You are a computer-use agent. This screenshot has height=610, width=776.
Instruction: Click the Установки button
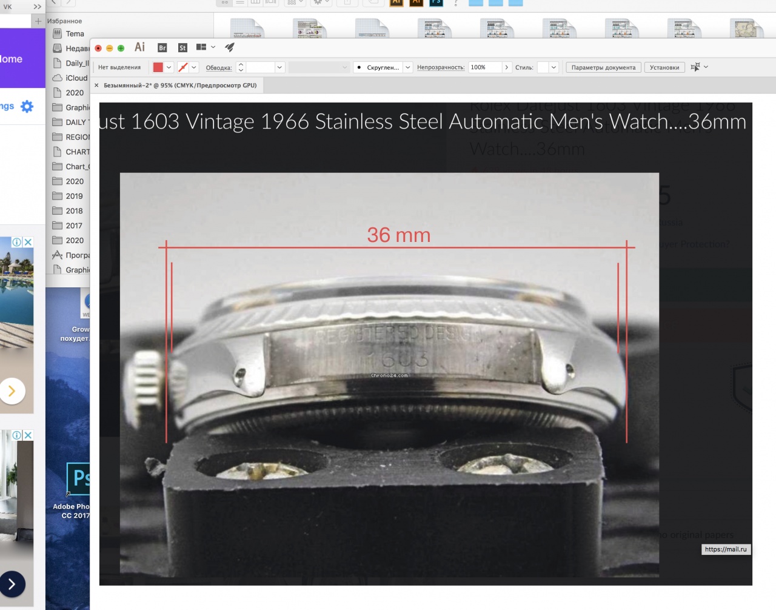coord(664,67)
